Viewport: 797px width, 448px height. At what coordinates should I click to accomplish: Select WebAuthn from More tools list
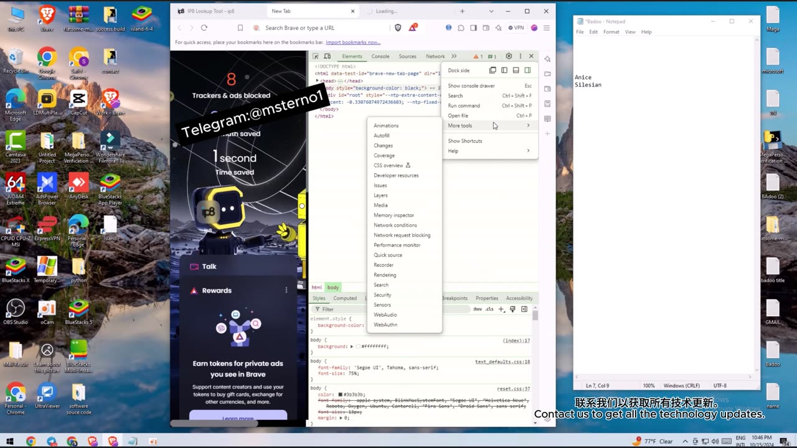coord(405,325)
